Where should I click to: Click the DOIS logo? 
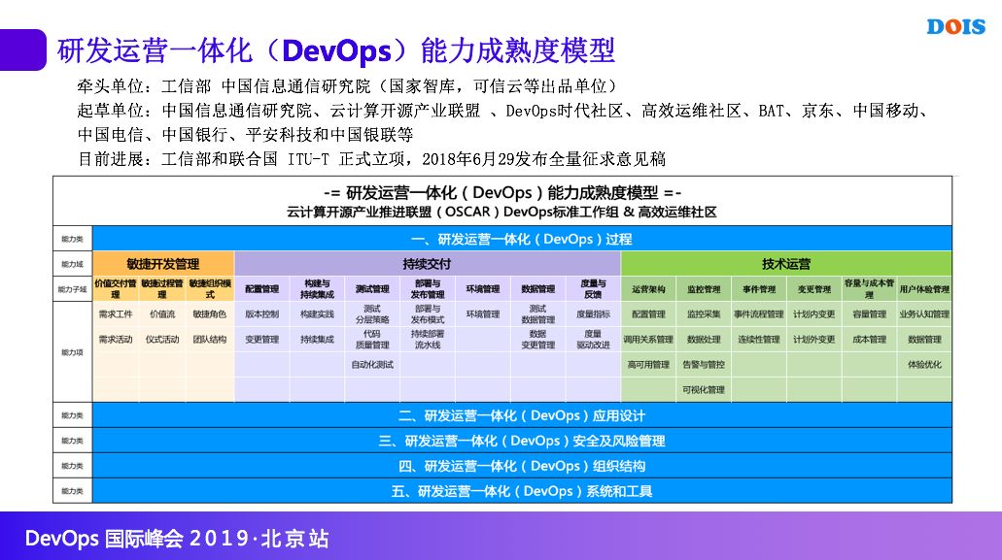point(956,27)
